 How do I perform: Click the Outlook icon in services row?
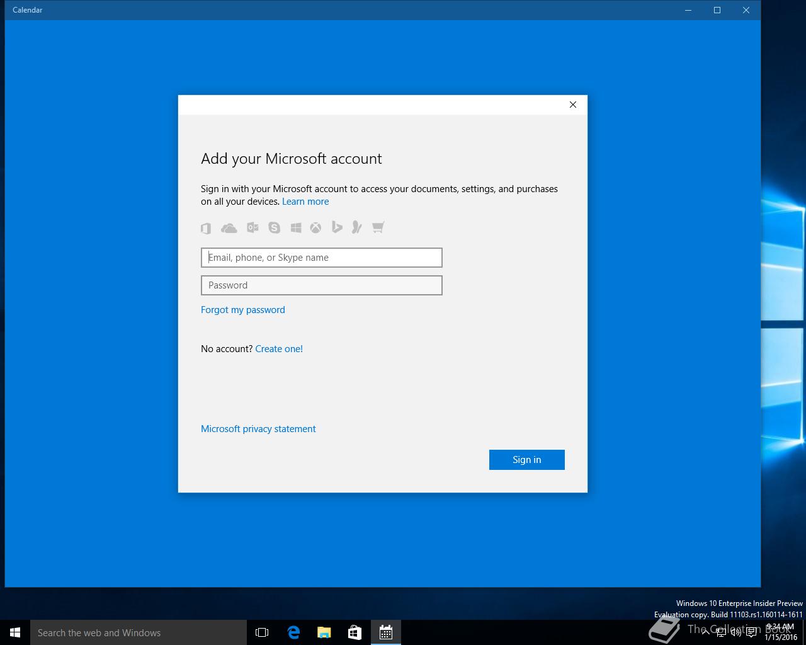point(253,227)
